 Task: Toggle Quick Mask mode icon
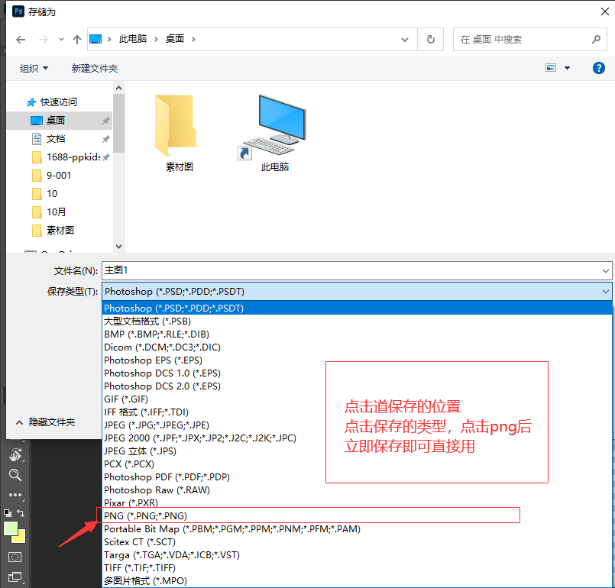[x=15, y=557]
